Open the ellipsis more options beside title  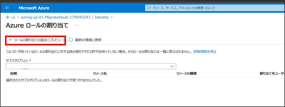coord(77,26)
